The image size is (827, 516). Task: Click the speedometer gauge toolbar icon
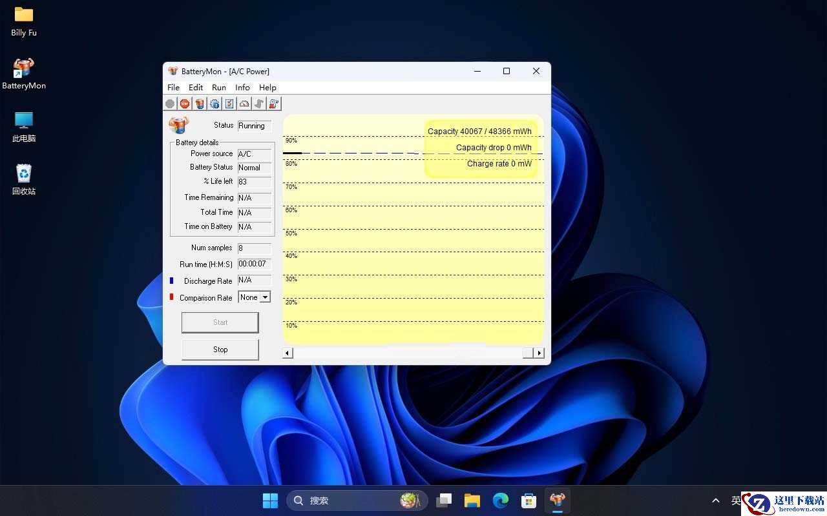pyautogui.click(x=244, y=104)
